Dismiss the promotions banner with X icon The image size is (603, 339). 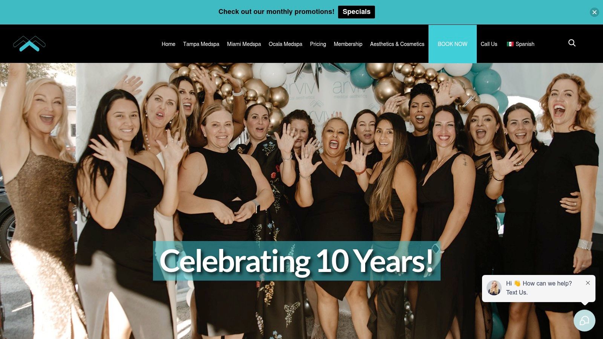594,12
